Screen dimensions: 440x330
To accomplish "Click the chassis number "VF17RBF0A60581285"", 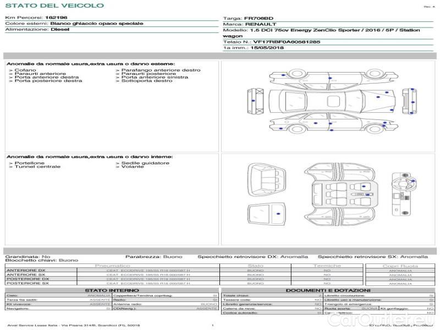I will point(287,42).
